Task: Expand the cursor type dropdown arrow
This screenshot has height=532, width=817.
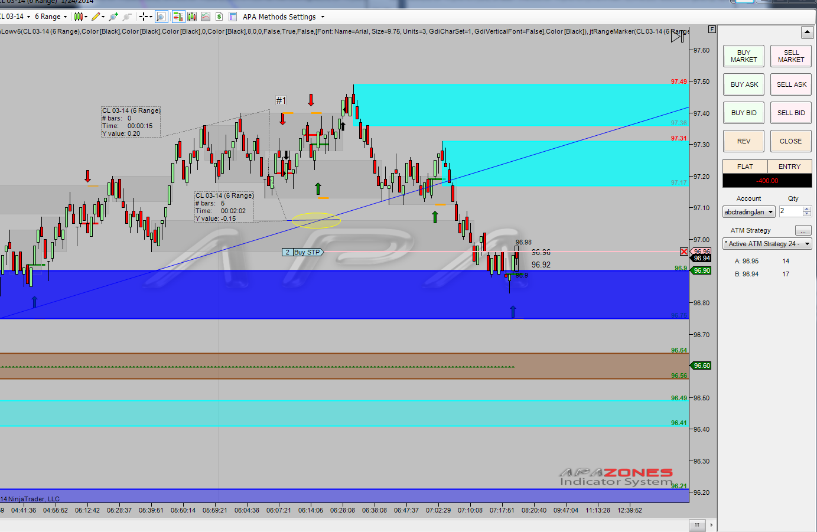Action: (151, 17)
